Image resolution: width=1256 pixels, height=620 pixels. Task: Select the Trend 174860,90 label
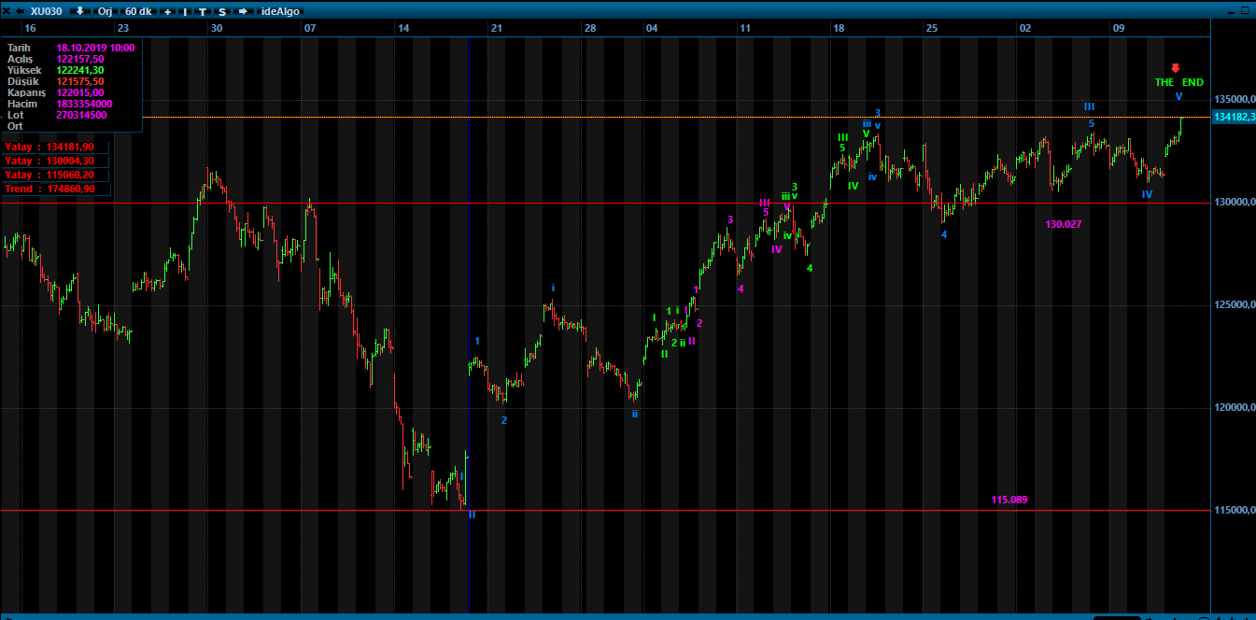click(50, 189)
